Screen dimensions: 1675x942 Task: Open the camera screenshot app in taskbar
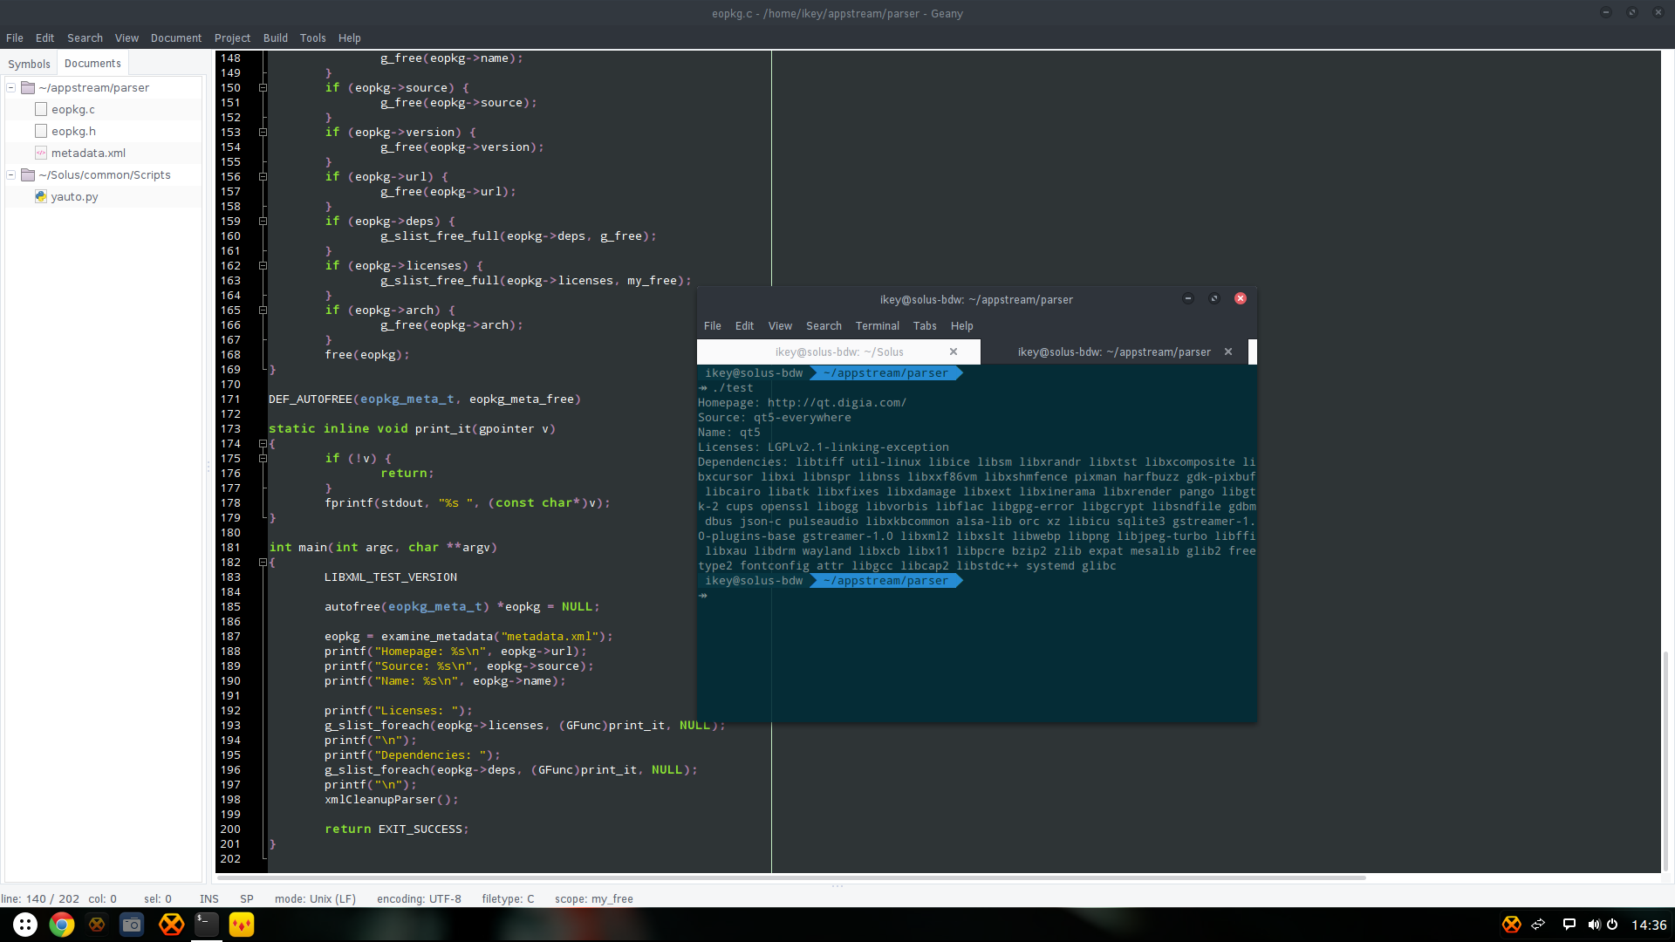132,925
